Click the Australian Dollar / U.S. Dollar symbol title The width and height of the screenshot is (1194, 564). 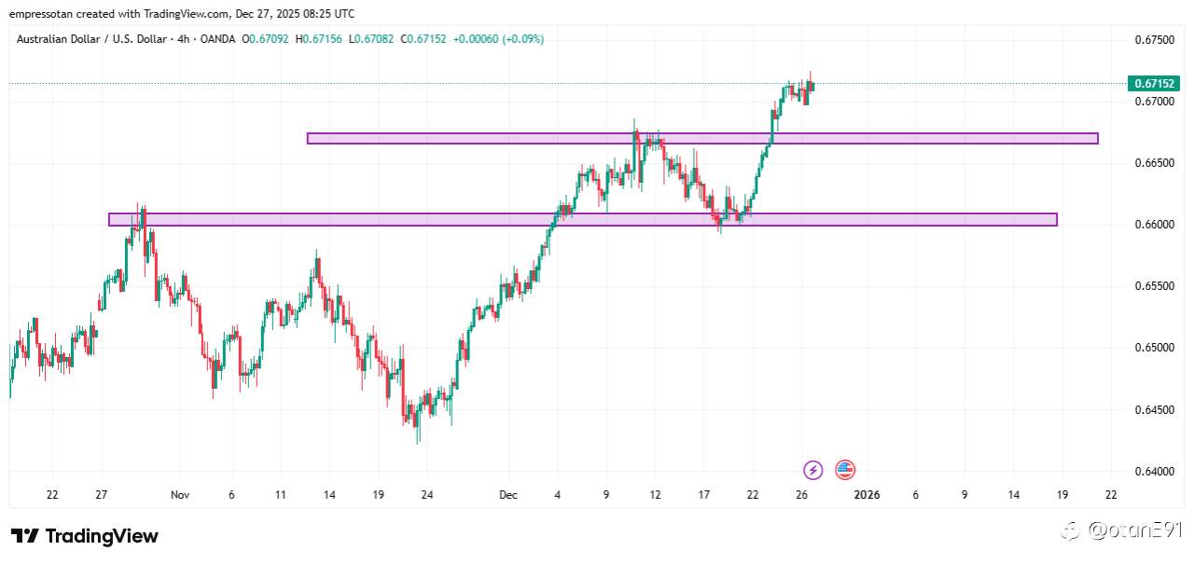tap(91, 39)
